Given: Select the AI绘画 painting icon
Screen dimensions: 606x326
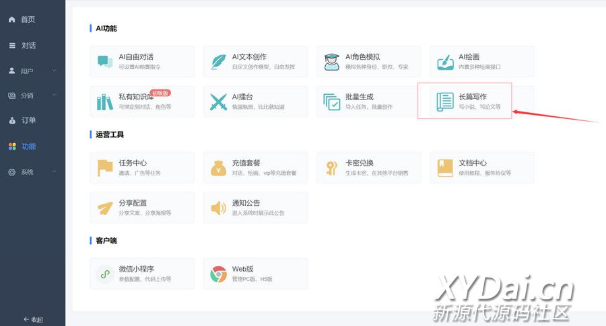Looking at the screenshot, I should pyautogui.click(x=444, y=61).
